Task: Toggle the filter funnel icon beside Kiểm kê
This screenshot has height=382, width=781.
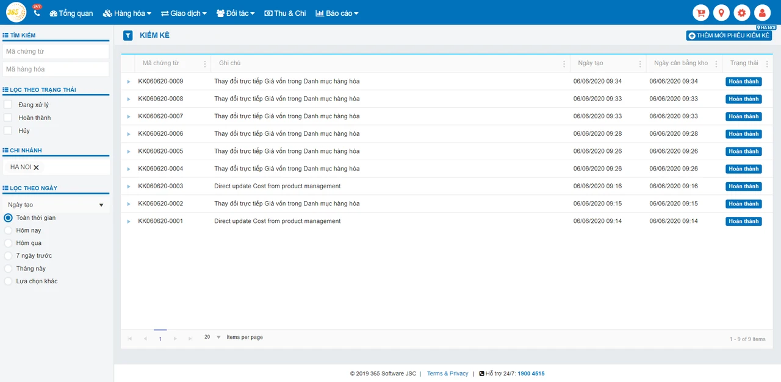Action: (128, 35)
